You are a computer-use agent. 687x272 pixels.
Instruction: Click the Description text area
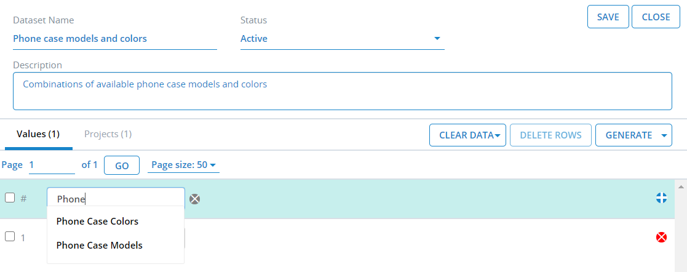(342, 91)
